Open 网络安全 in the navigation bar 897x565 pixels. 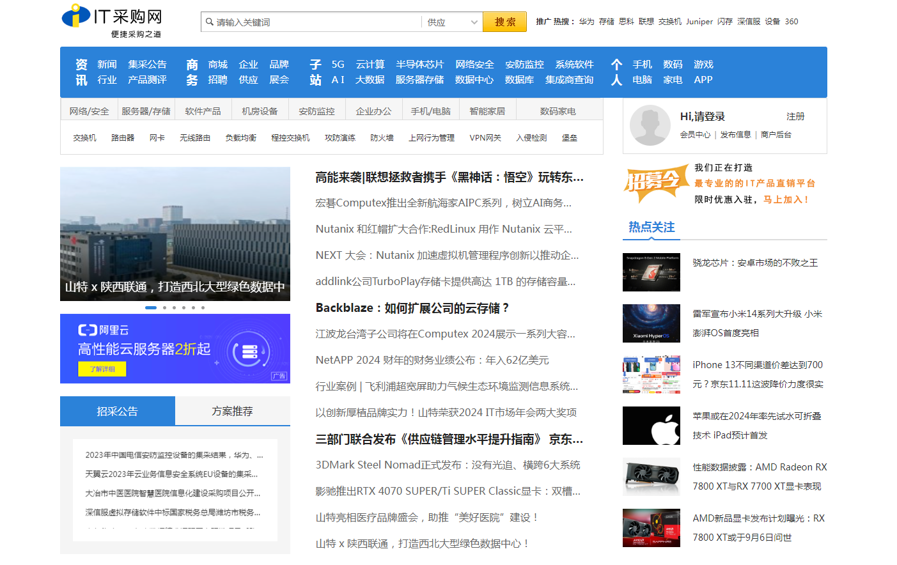coord(474,64)
